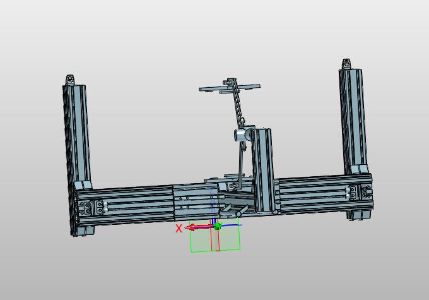Select the flat plate atop the central lever
The width and height of the screenshot is (429, 300).
pos(229,88)
